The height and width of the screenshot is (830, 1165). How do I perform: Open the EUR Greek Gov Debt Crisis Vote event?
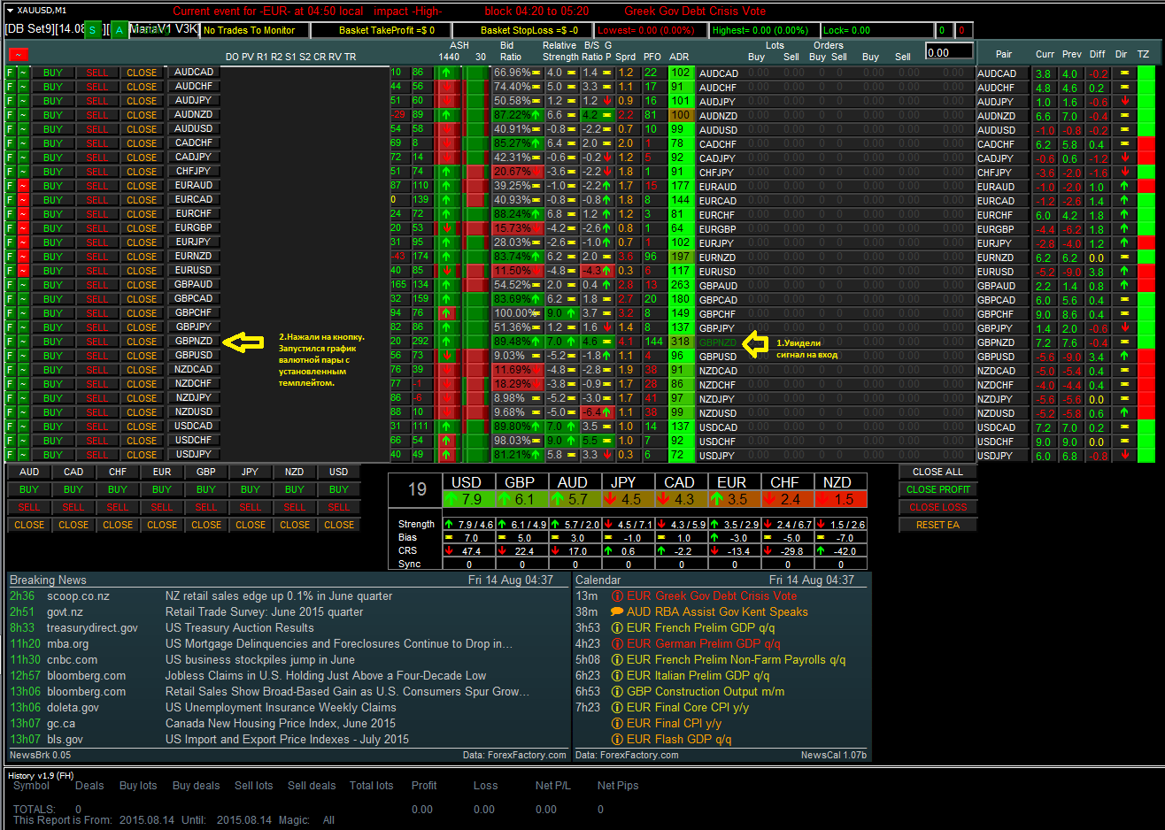coord(712,596)
